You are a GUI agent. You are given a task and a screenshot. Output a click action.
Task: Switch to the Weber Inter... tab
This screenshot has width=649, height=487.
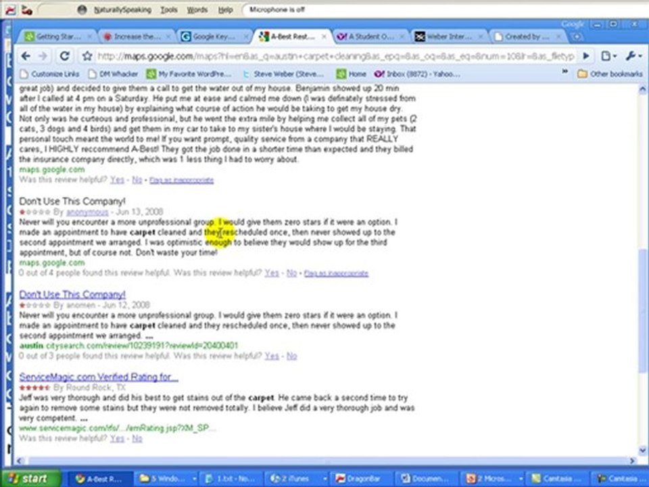point(448,37)
